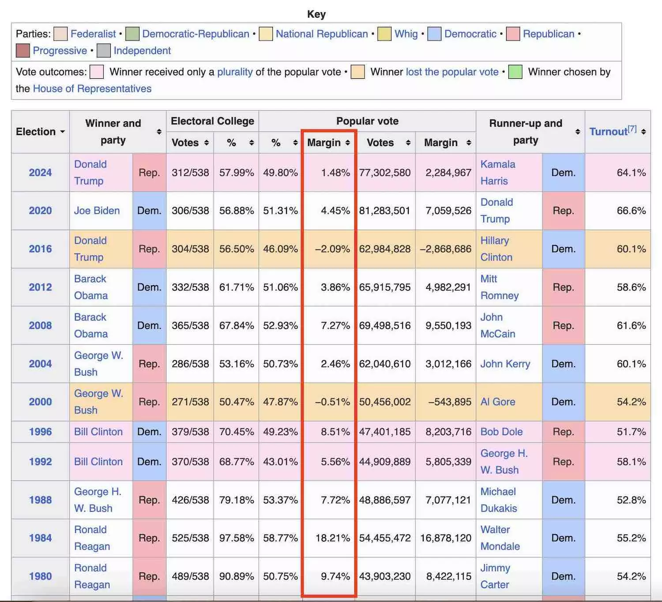Open House of Representatives link
The image size is (662, 602).
click(92, 89)
